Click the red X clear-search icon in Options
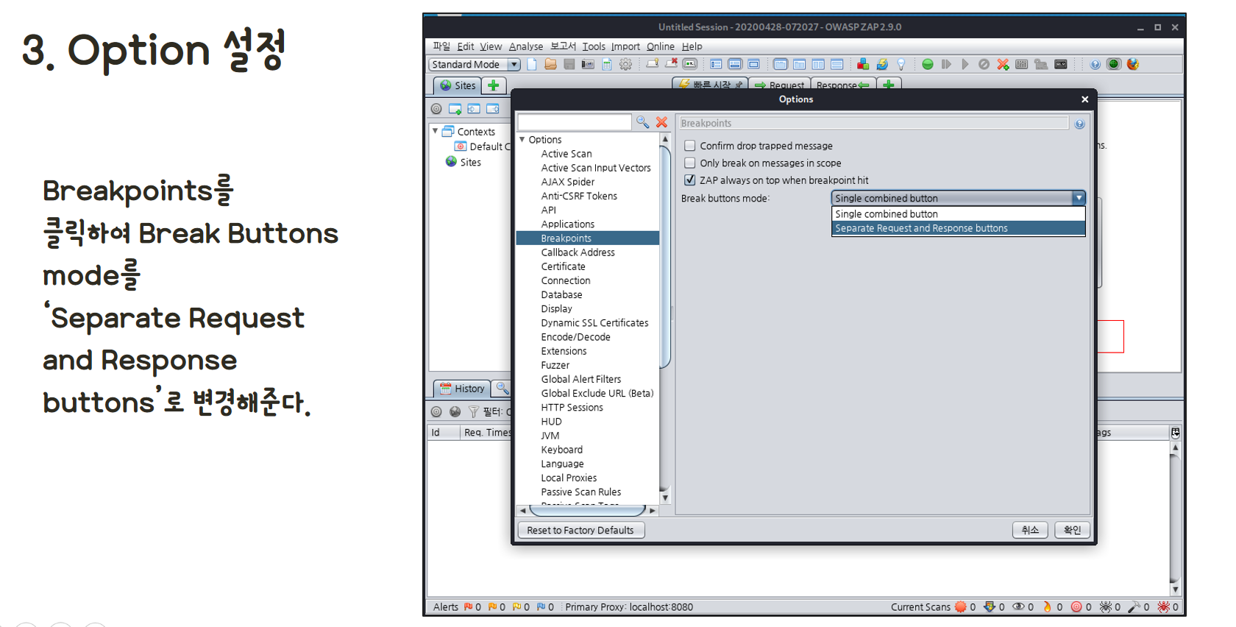The image size is (1236, 627). pos(661,122)
